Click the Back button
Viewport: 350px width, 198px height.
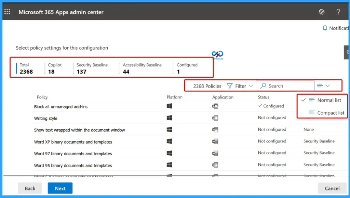pos(30,188)
